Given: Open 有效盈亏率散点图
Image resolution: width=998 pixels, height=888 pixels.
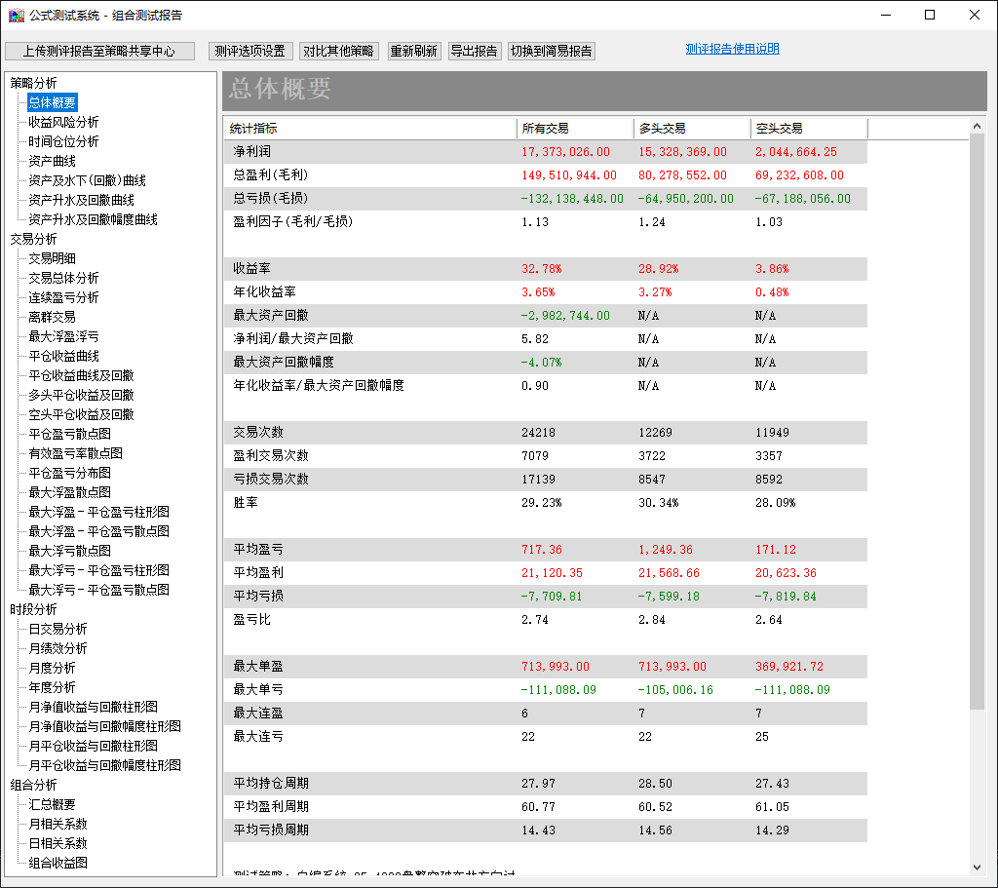Looking at the screenshot, I should (x=76, y=453).
